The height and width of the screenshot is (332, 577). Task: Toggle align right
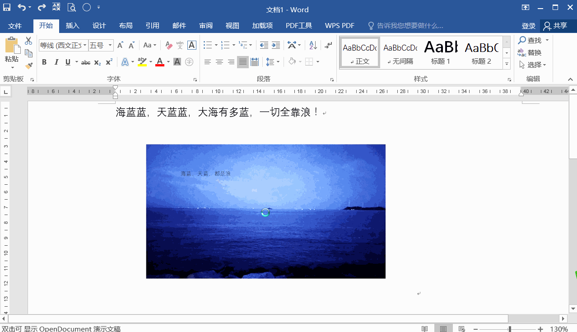[231, 62]
